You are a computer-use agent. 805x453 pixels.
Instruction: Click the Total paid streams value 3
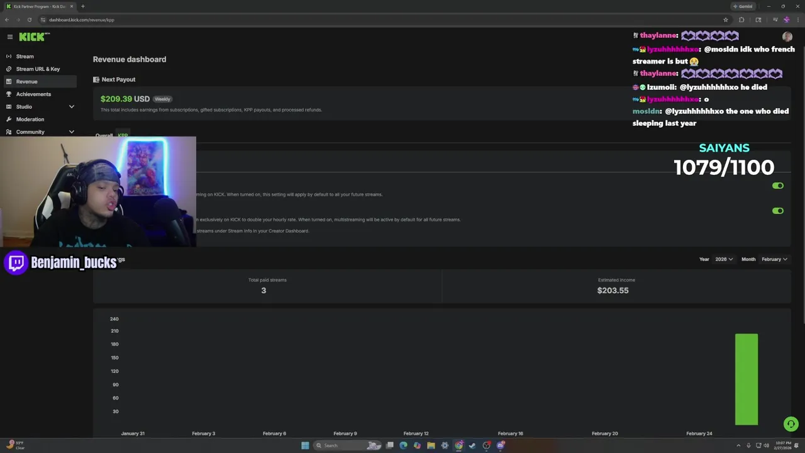coord(264,290)
